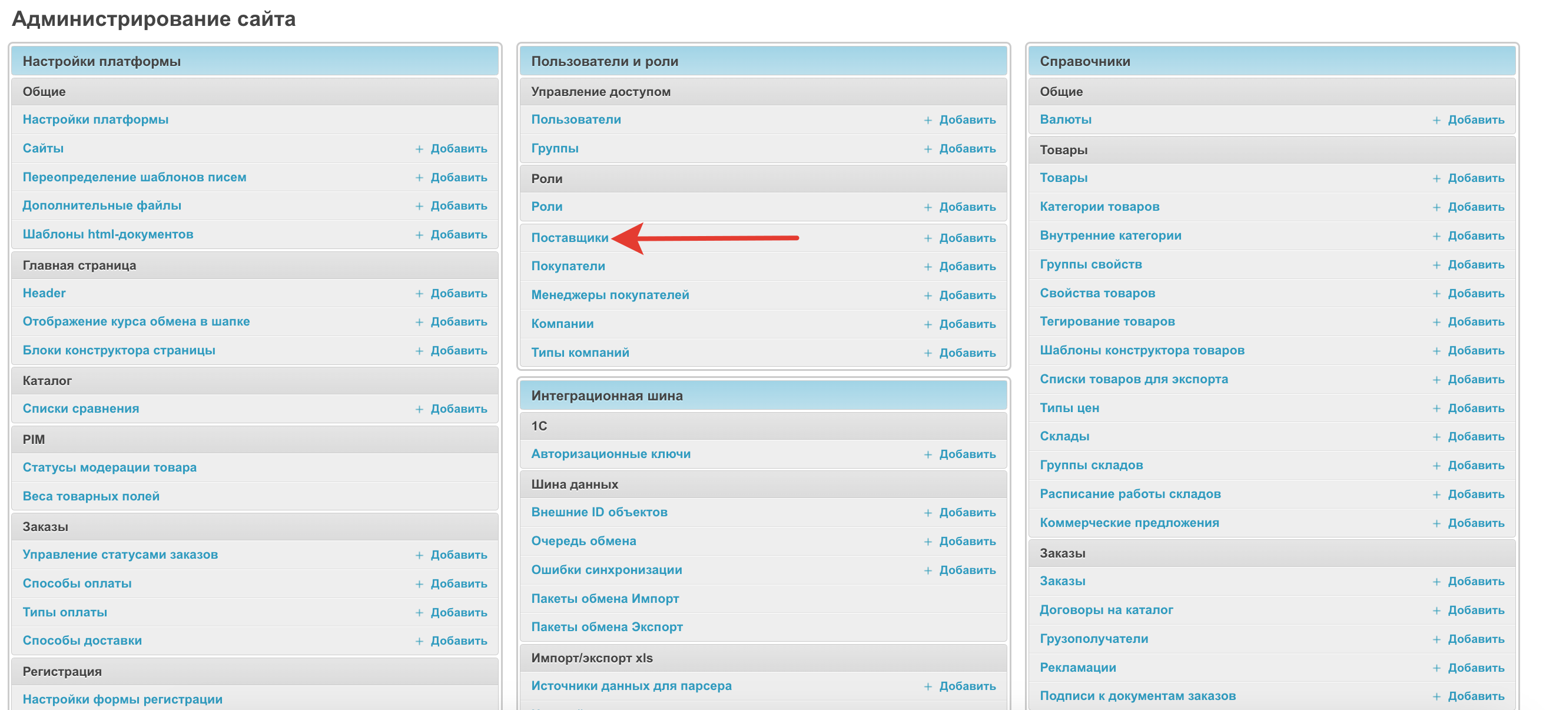The height and width of the screenshot is (710, 1566).
Task: Click the plus icon next to Валюты
Action: click(x=1436, y=120)
